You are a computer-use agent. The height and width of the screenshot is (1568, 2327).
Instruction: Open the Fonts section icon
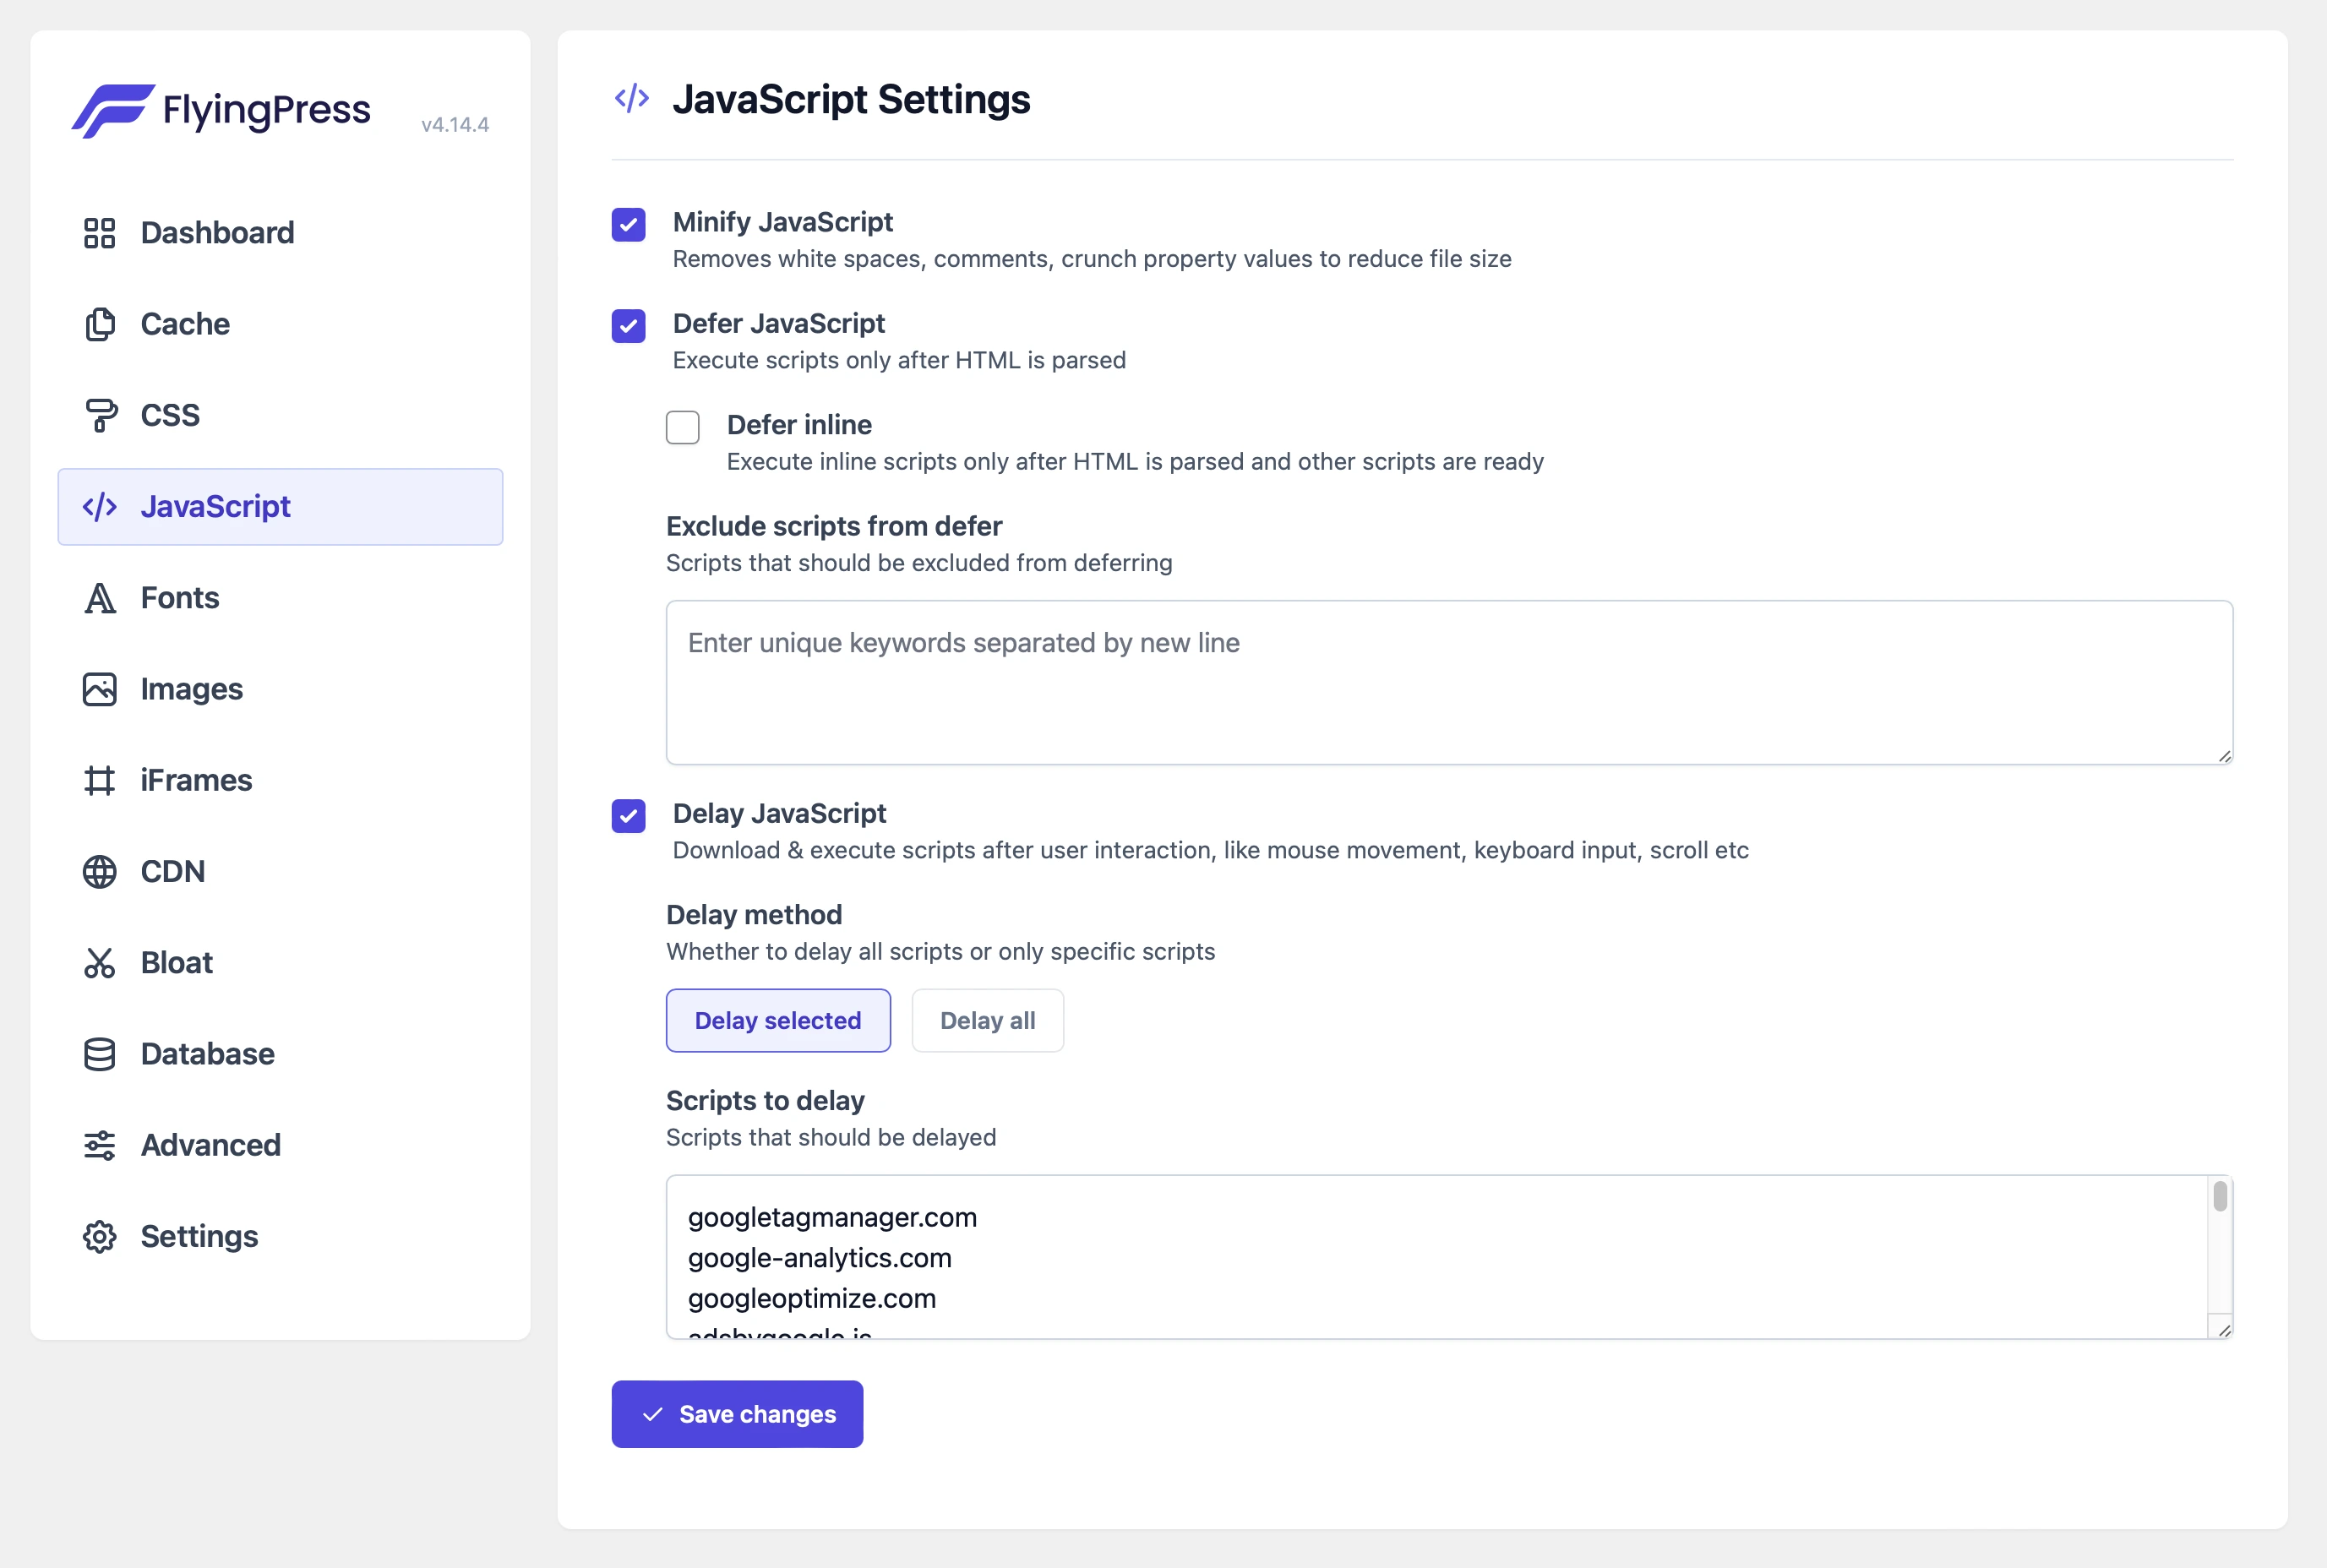[100, 597]
